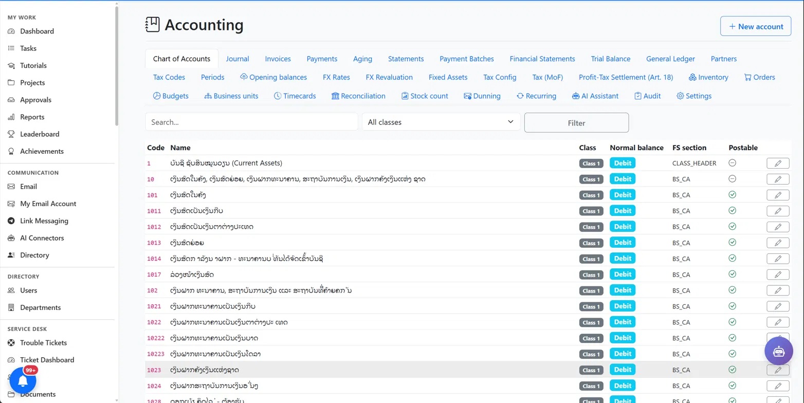Screen dimensions: 804x403
Task: Click the Achievements award icon
Action: (11, 152)
